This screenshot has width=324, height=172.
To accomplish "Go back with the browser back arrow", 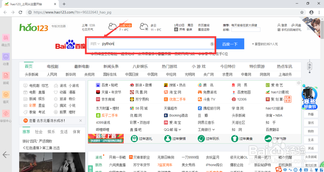I will pos(5,12).
